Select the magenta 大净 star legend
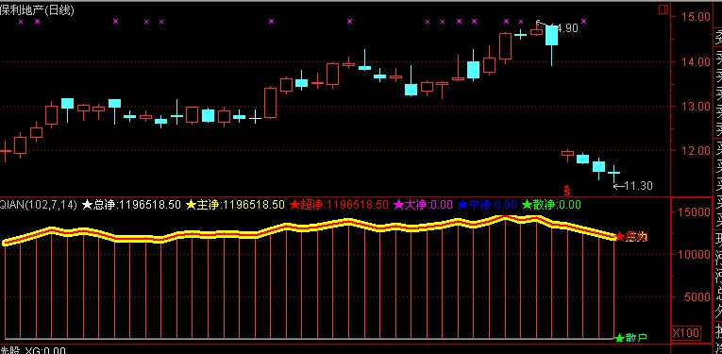Image resolution: width=722 pixels, height=354 pixels. click(x=423, y=205)
